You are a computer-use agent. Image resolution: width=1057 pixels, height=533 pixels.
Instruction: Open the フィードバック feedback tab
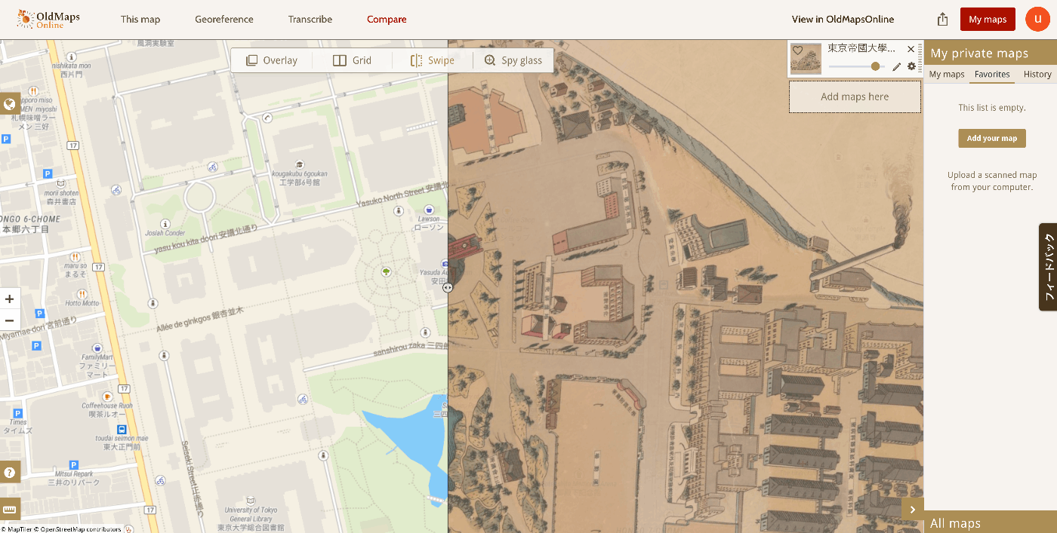[x=1048, y=268]
